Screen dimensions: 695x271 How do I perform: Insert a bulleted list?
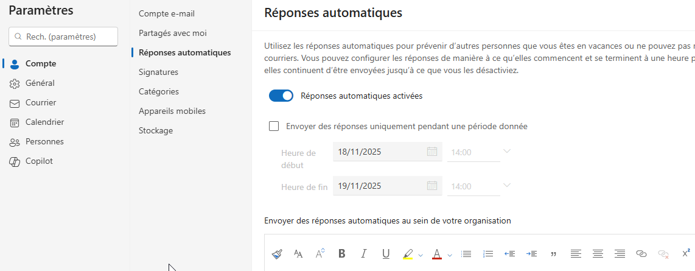[466, 254]
